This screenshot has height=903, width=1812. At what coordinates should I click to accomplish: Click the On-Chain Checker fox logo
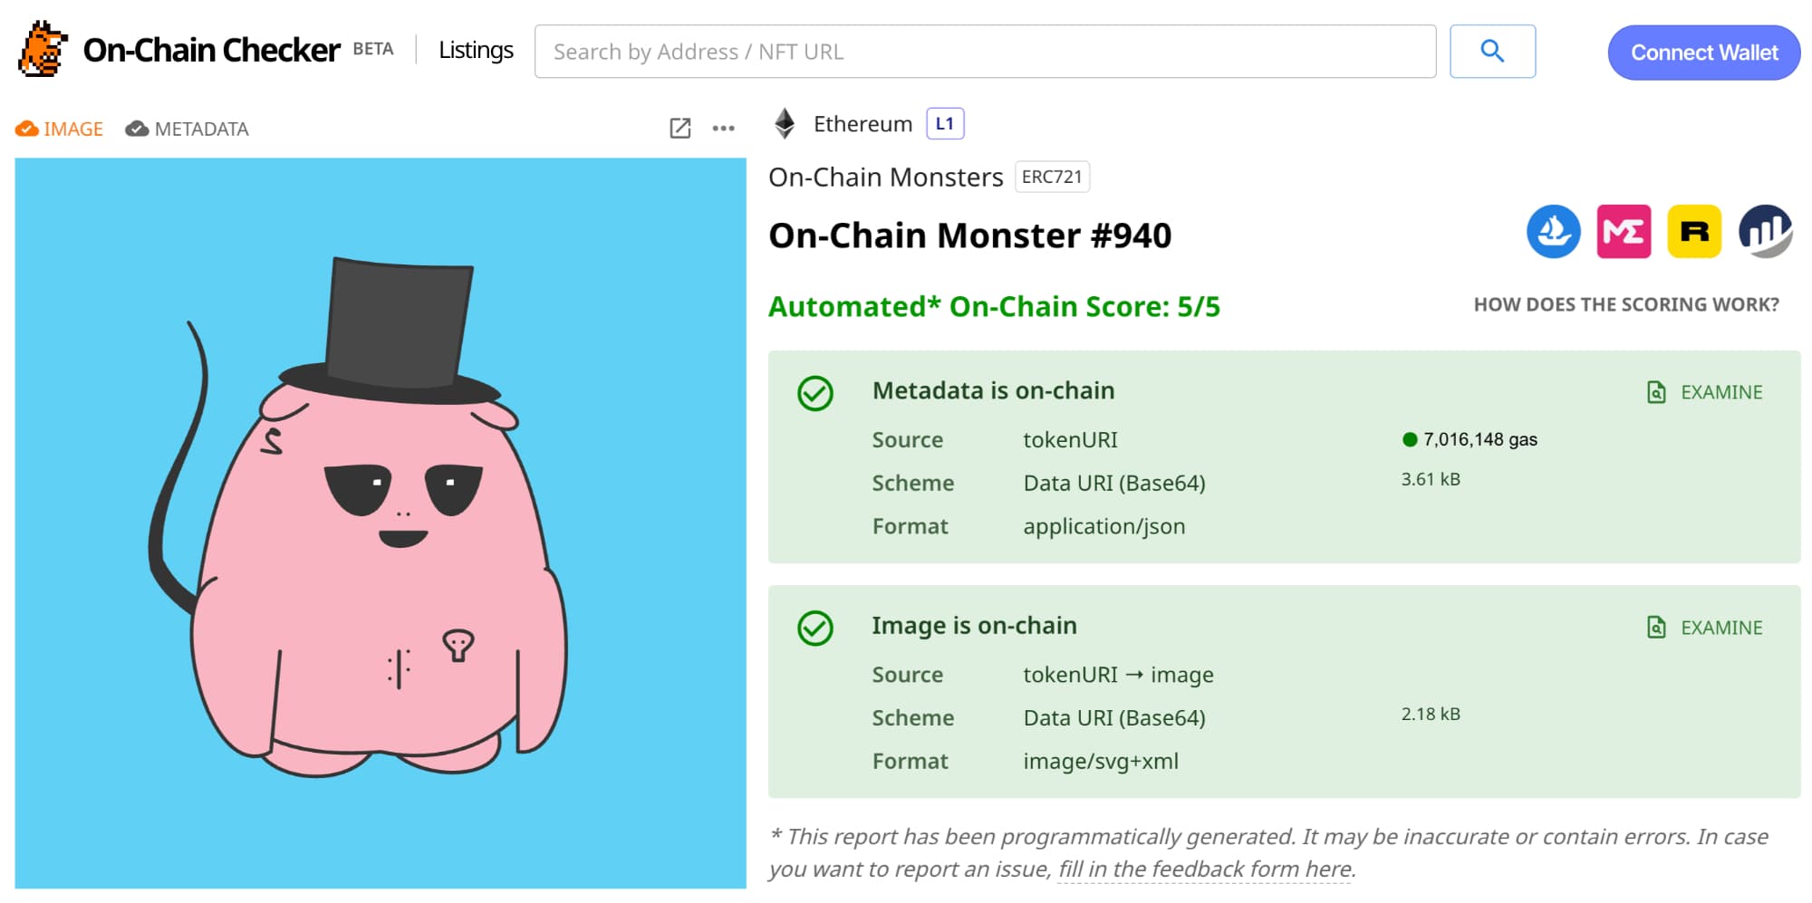(x=43, y=50)
